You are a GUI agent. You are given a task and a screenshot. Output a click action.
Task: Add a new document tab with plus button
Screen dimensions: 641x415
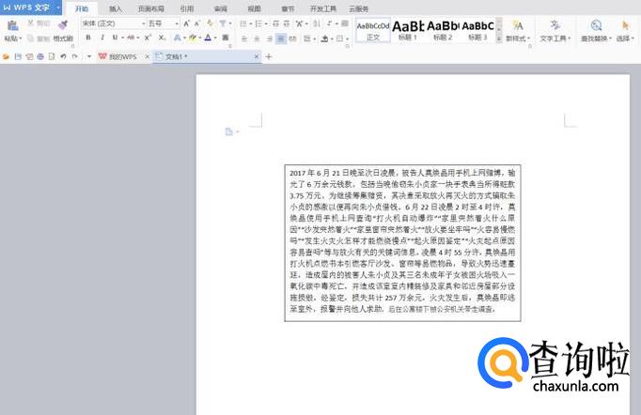(x=269, y=56)
